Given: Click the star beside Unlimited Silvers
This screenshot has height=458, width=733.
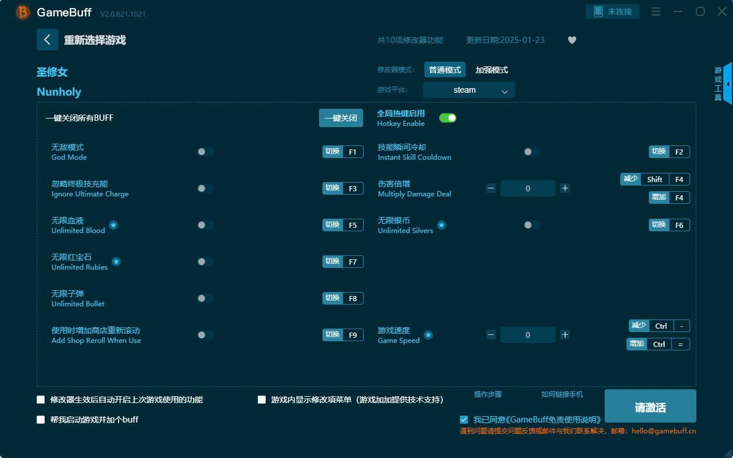Looking at the screenshot, I should pos(442,226).
